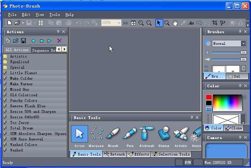This screenshot has height=168, width=251.
Task: Select the Arrow tool in Basic Tools
Action: point(79,137)
